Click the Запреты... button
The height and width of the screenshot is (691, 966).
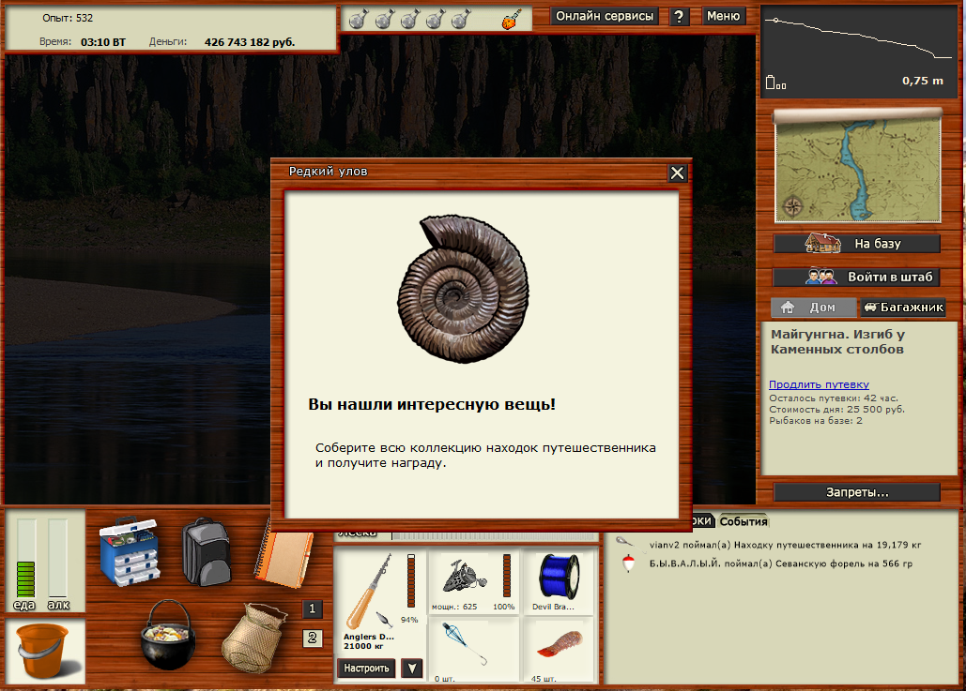coord(856,492)
